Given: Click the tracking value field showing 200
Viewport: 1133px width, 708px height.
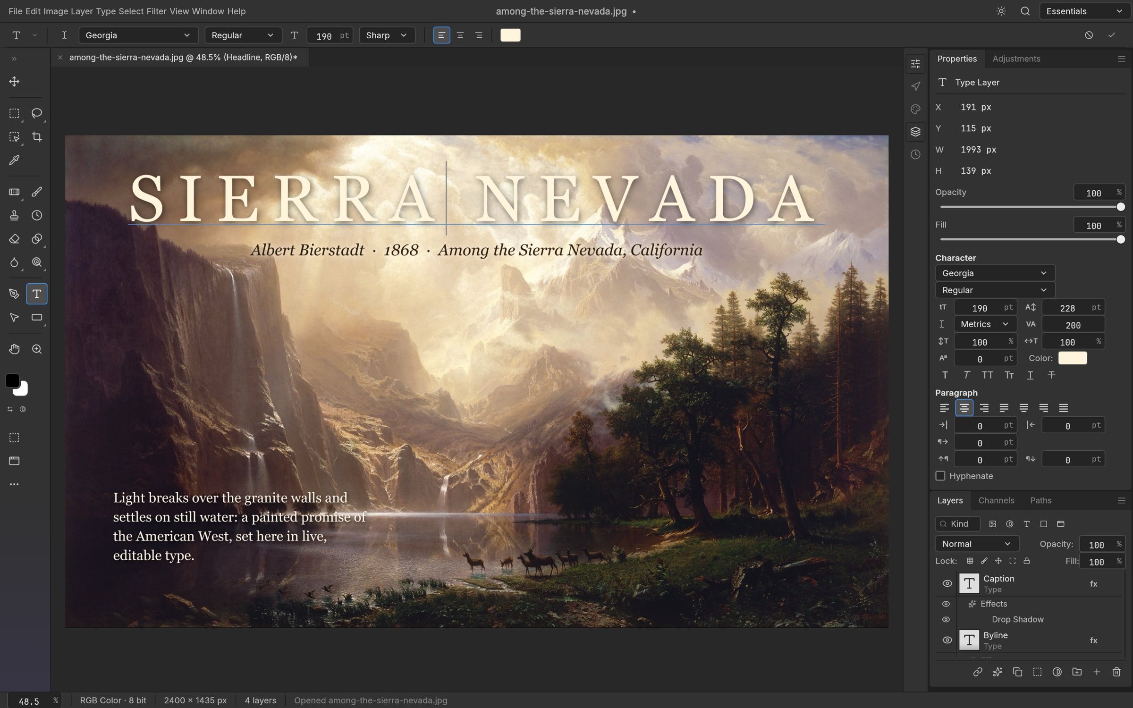Looking at the screenshot, I should coord(1073,325).
